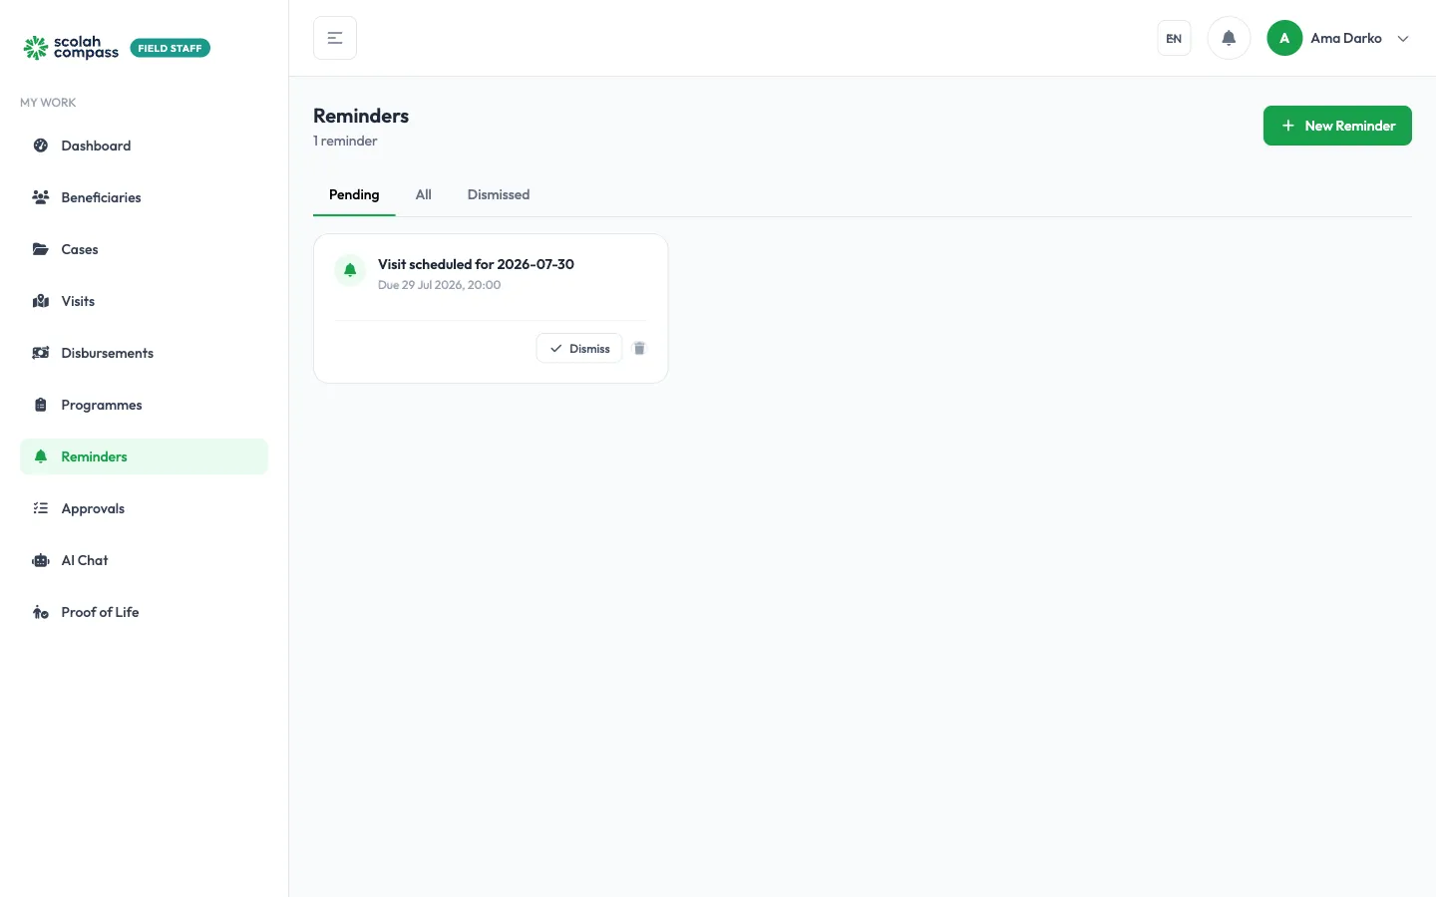
Task: Select the Proof of Life person icon
Action: click(x=41, y=612)
